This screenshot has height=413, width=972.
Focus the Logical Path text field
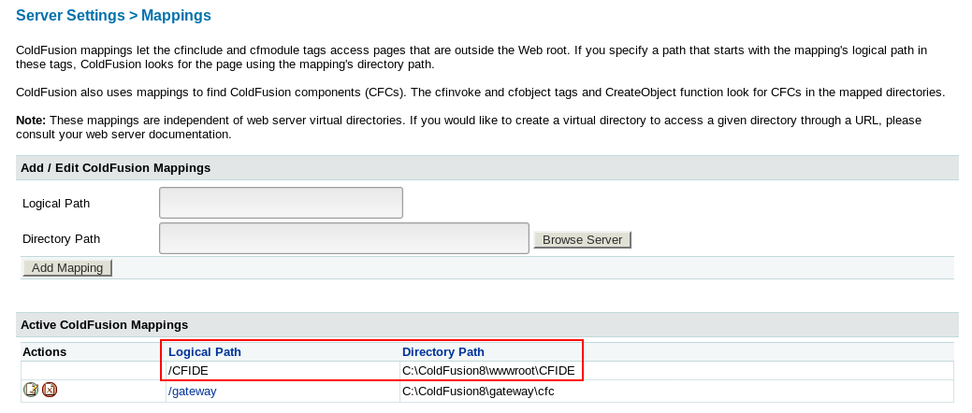pyautogui.click(x=281, y=203)
